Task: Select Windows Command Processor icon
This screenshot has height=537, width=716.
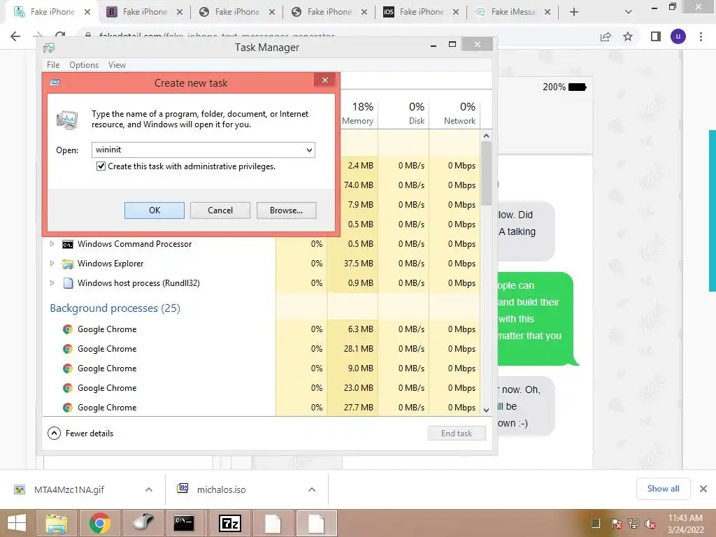Action: [x=68, y=244]
